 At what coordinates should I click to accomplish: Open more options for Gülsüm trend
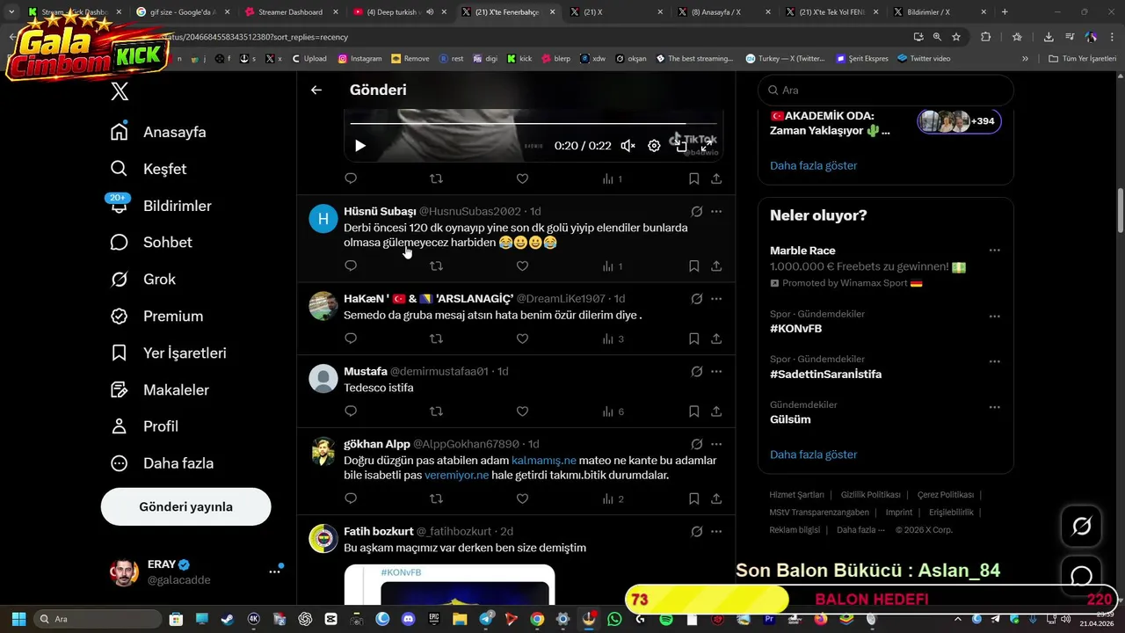[994, 407]
